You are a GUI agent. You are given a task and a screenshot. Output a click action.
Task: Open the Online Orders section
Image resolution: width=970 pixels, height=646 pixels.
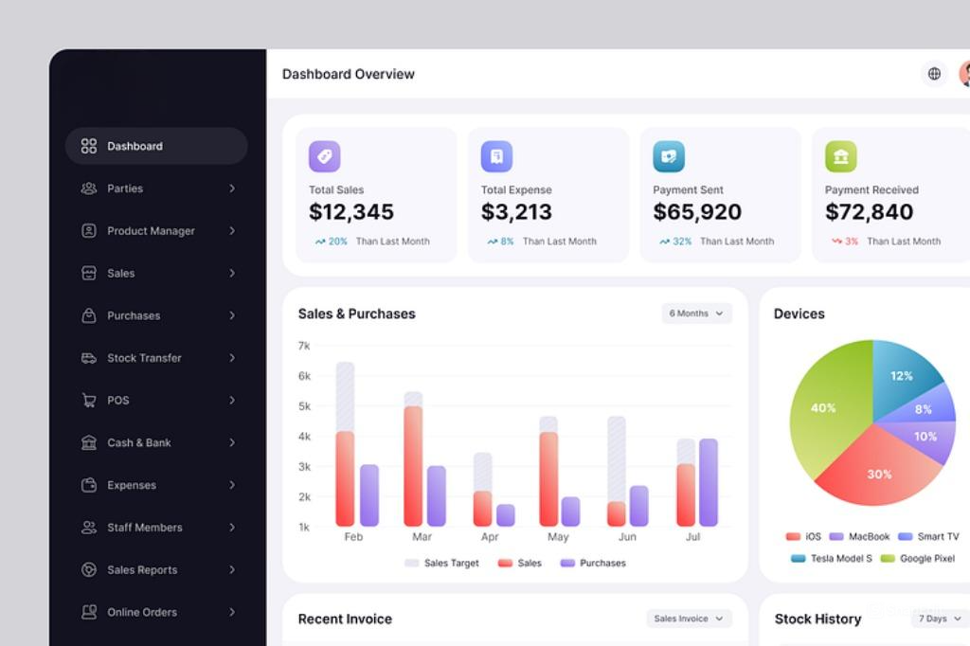click(142, 612)
